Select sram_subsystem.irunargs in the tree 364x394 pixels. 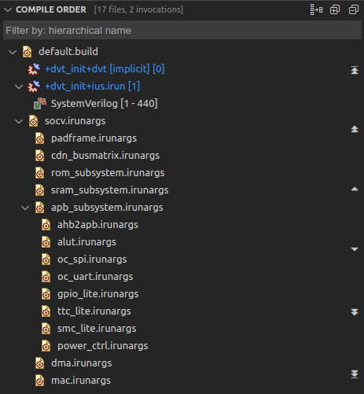(x=110, y=190)
